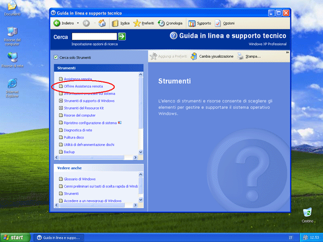323x242 pixels.
Task: Click Guida in linea taskbar button
Action: point(59,238)
